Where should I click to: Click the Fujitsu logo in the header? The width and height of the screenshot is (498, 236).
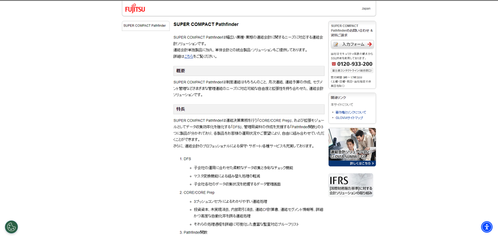click(x=135, y=8)
